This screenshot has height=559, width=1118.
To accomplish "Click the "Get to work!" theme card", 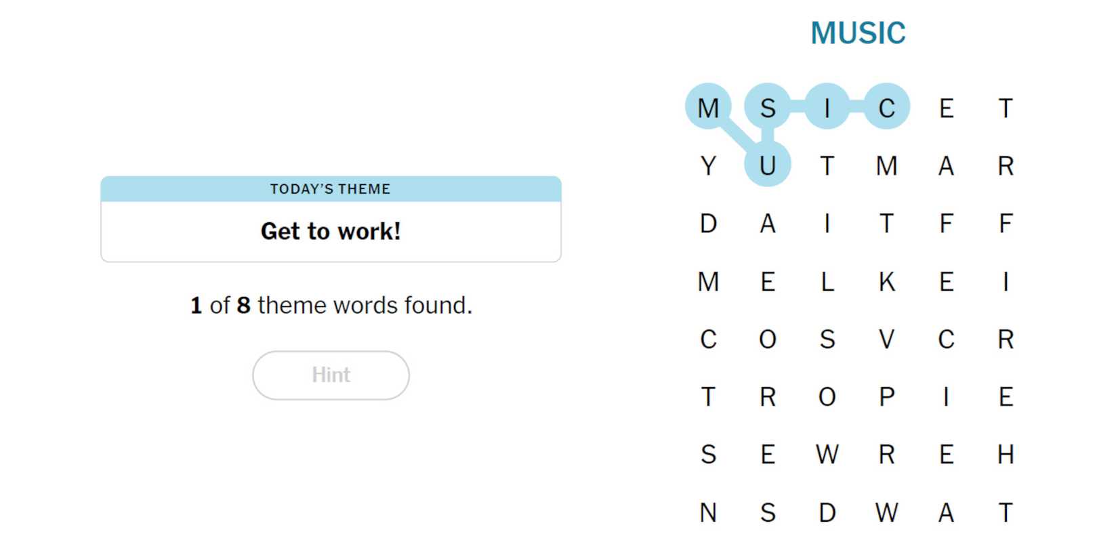I will pos(331,231).
